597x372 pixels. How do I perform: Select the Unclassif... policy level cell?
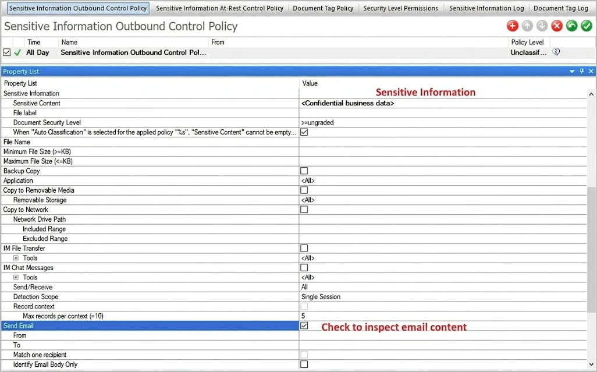(528, 52)
